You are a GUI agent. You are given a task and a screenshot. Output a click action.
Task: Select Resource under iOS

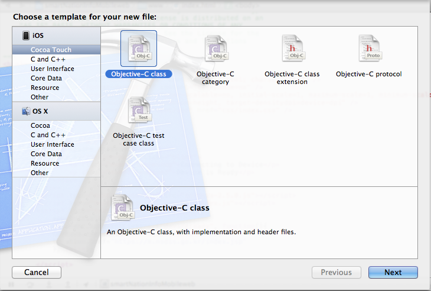56,88
